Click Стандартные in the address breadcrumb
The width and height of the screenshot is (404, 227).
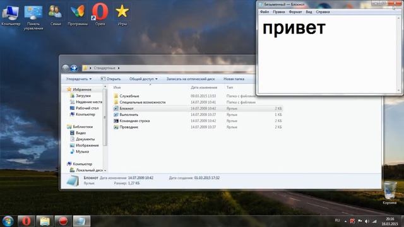104,68
